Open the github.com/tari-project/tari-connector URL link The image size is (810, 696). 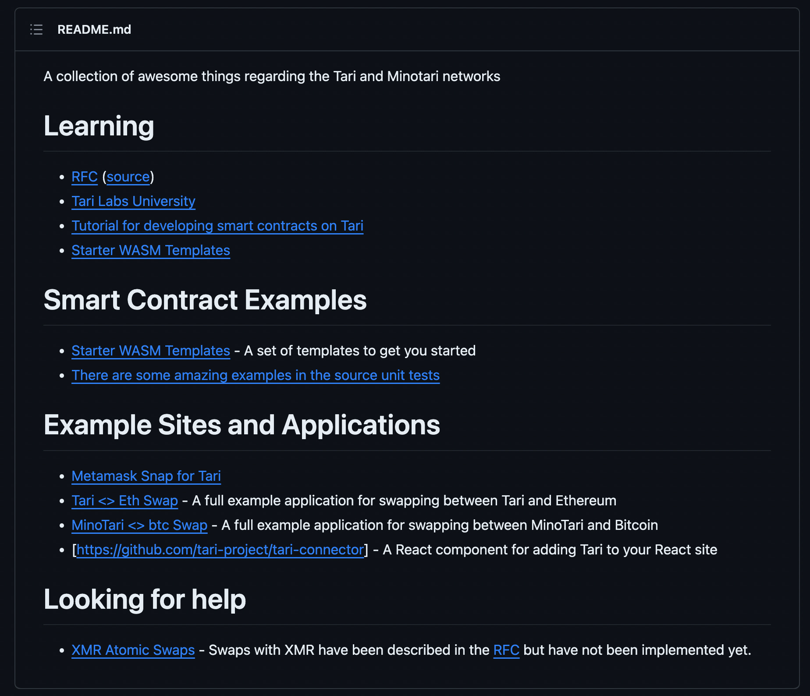220,550
